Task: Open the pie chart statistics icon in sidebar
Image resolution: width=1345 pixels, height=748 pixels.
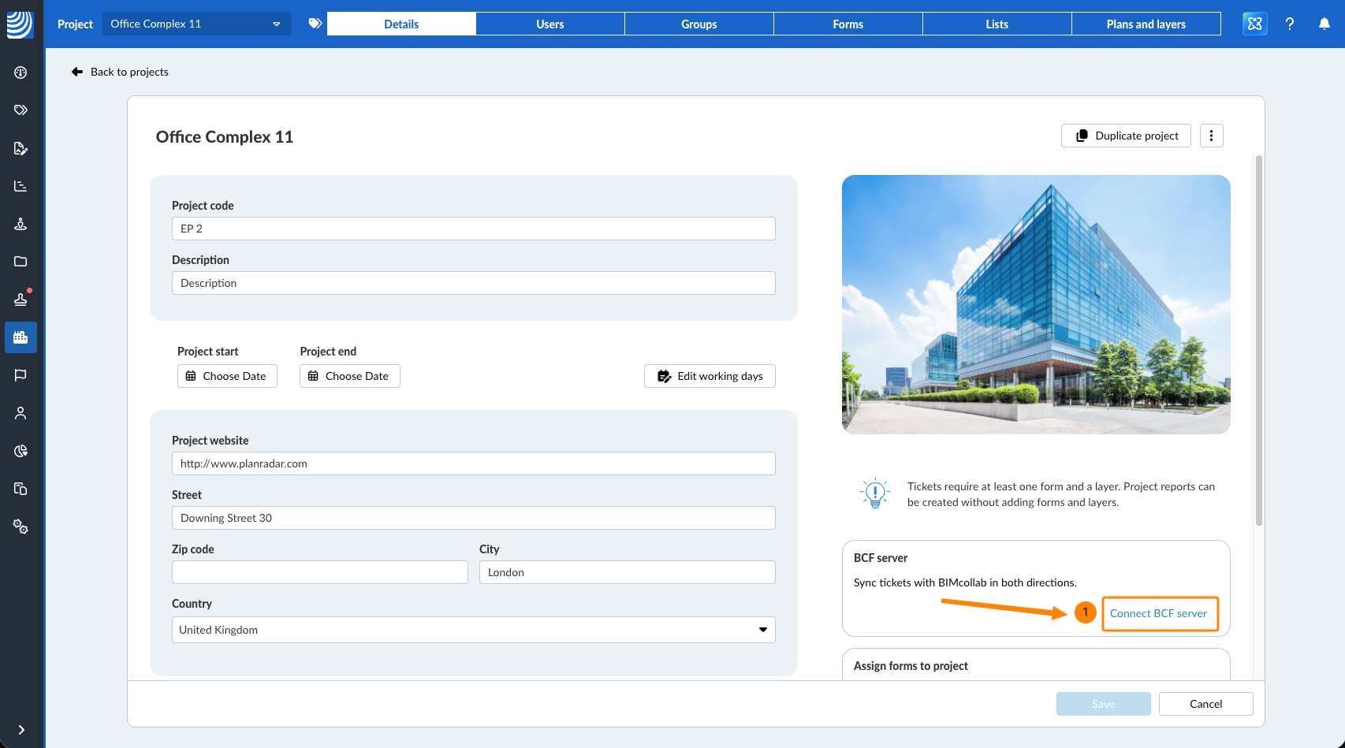Action: 20,451
